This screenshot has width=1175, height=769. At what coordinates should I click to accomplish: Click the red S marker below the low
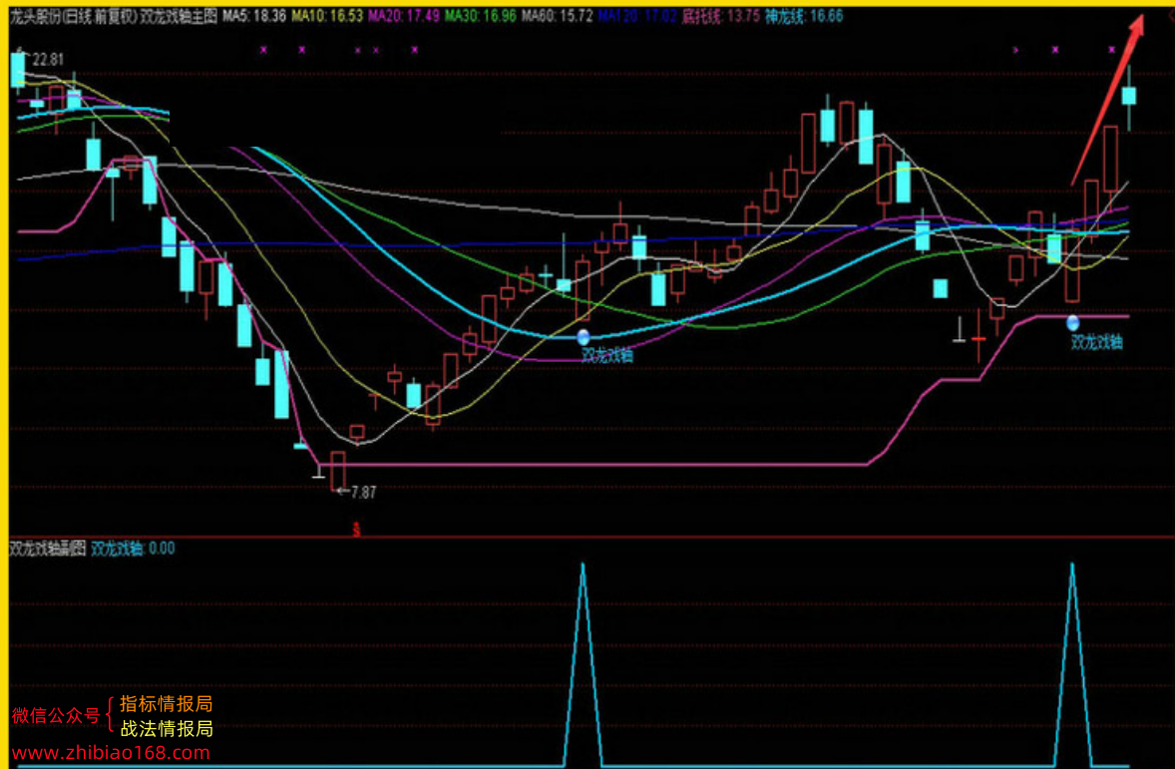357,530
